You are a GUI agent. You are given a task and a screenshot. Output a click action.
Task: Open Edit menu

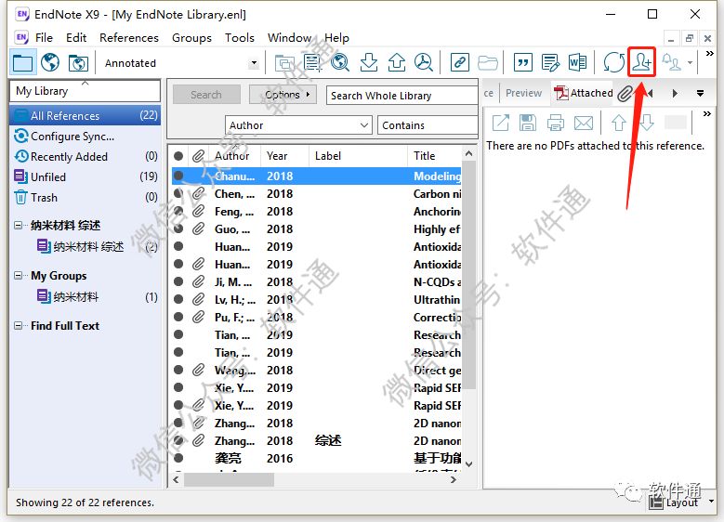click(x=76, y=38)
